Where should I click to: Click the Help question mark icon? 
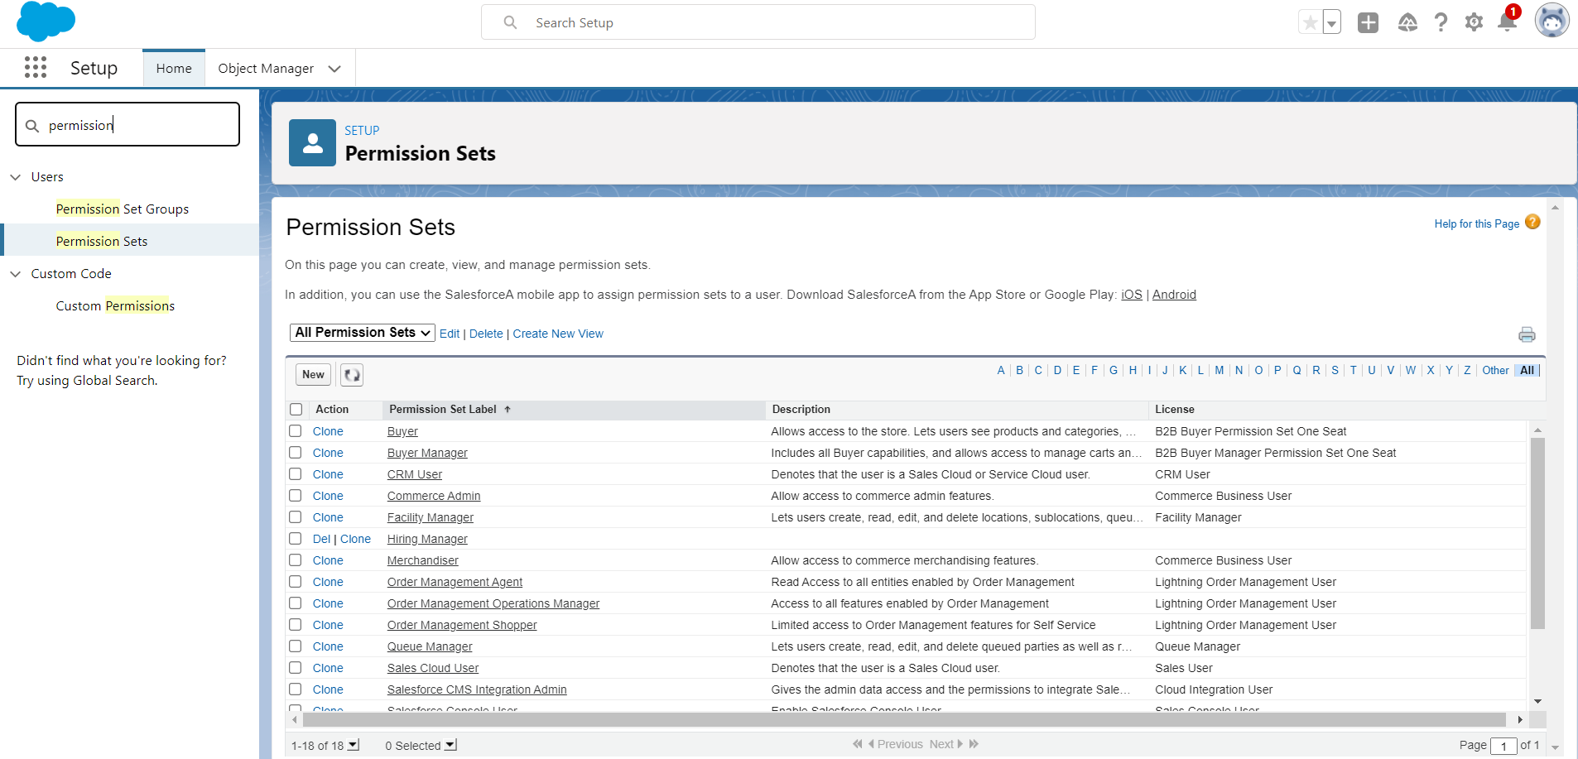tap(1441, 22)
